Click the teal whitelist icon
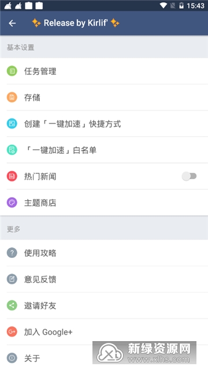The width and height of the screenshot is (208, 370). tap(12, 150)
